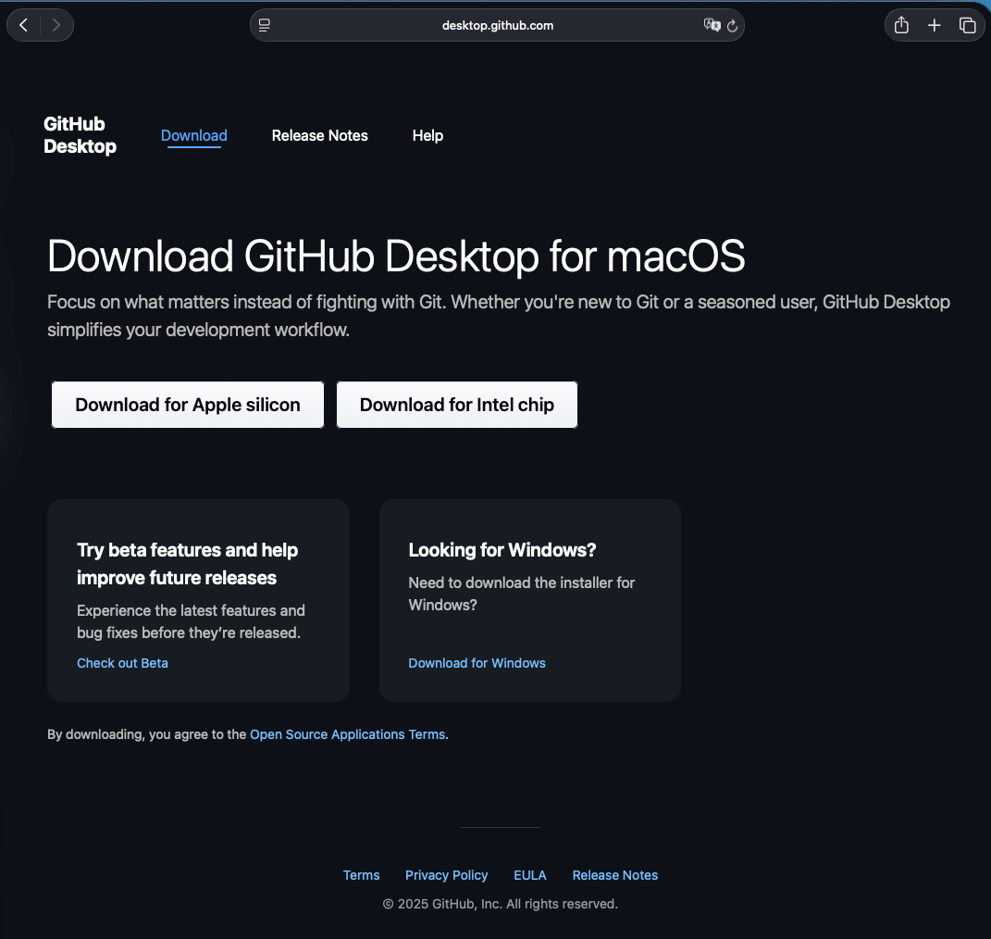Click 'Experience the latest features' description text

[x=191, y=621]
